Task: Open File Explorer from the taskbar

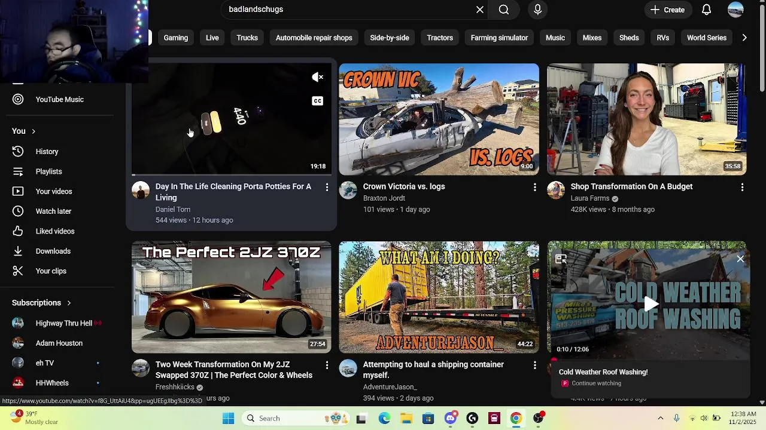Action: pos(406,419)
